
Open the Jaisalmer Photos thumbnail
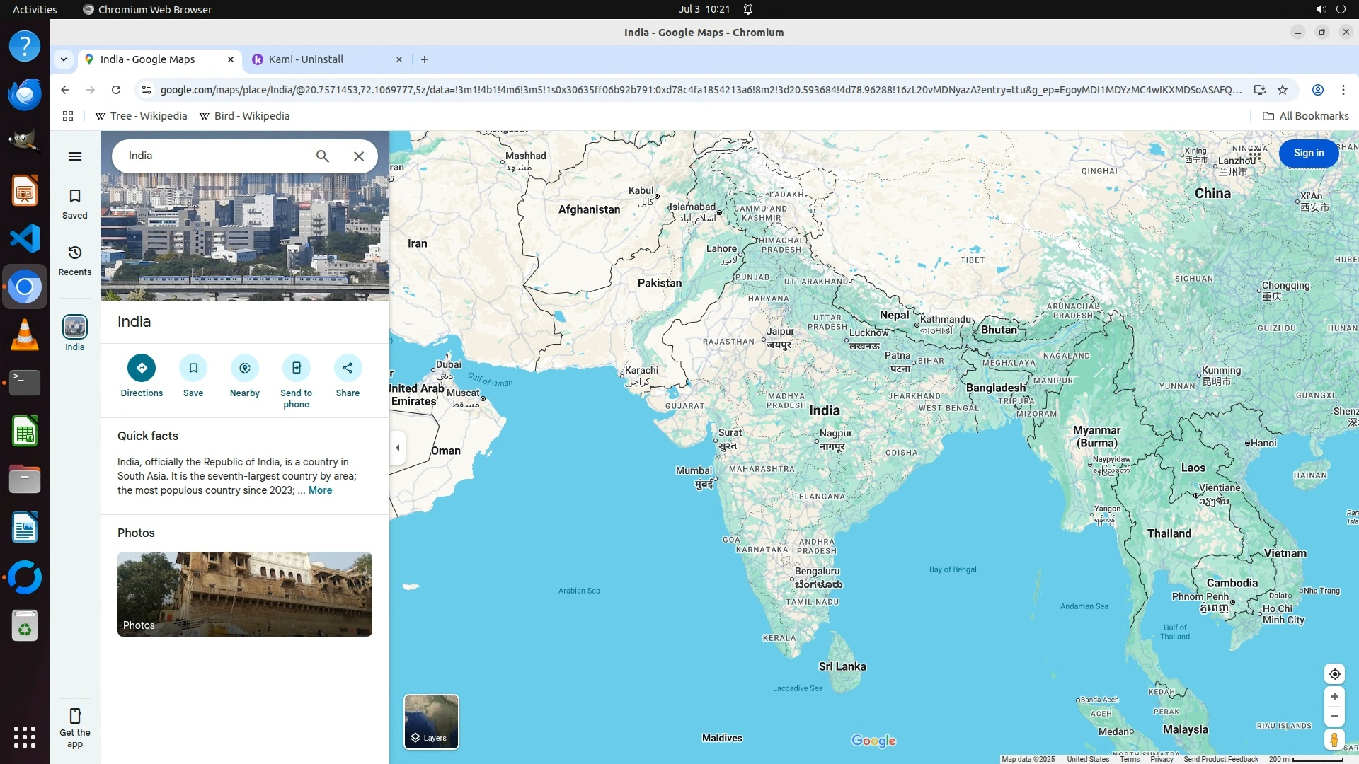tap(245, 594)
